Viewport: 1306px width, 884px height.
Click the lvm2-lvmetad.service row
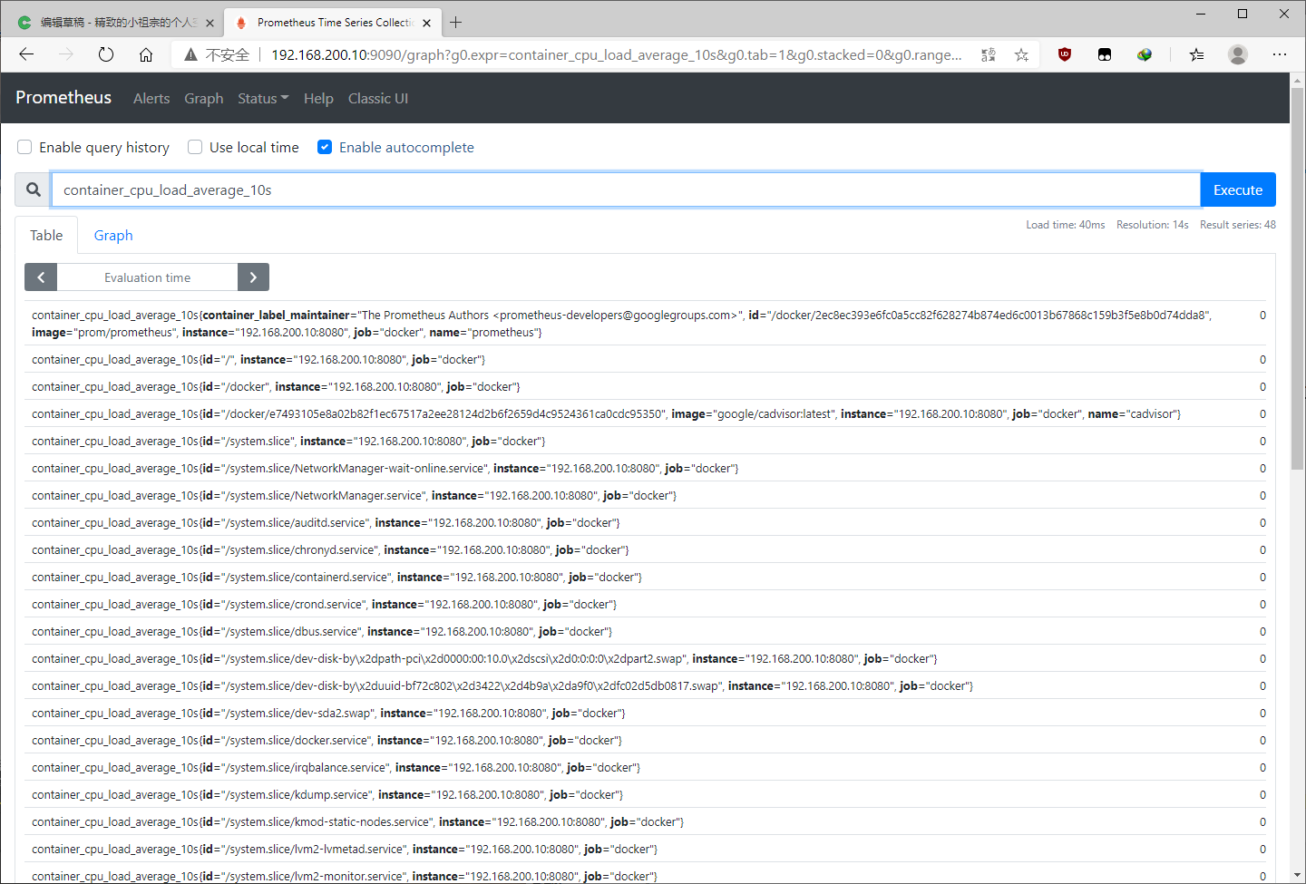tap(645, 849)
